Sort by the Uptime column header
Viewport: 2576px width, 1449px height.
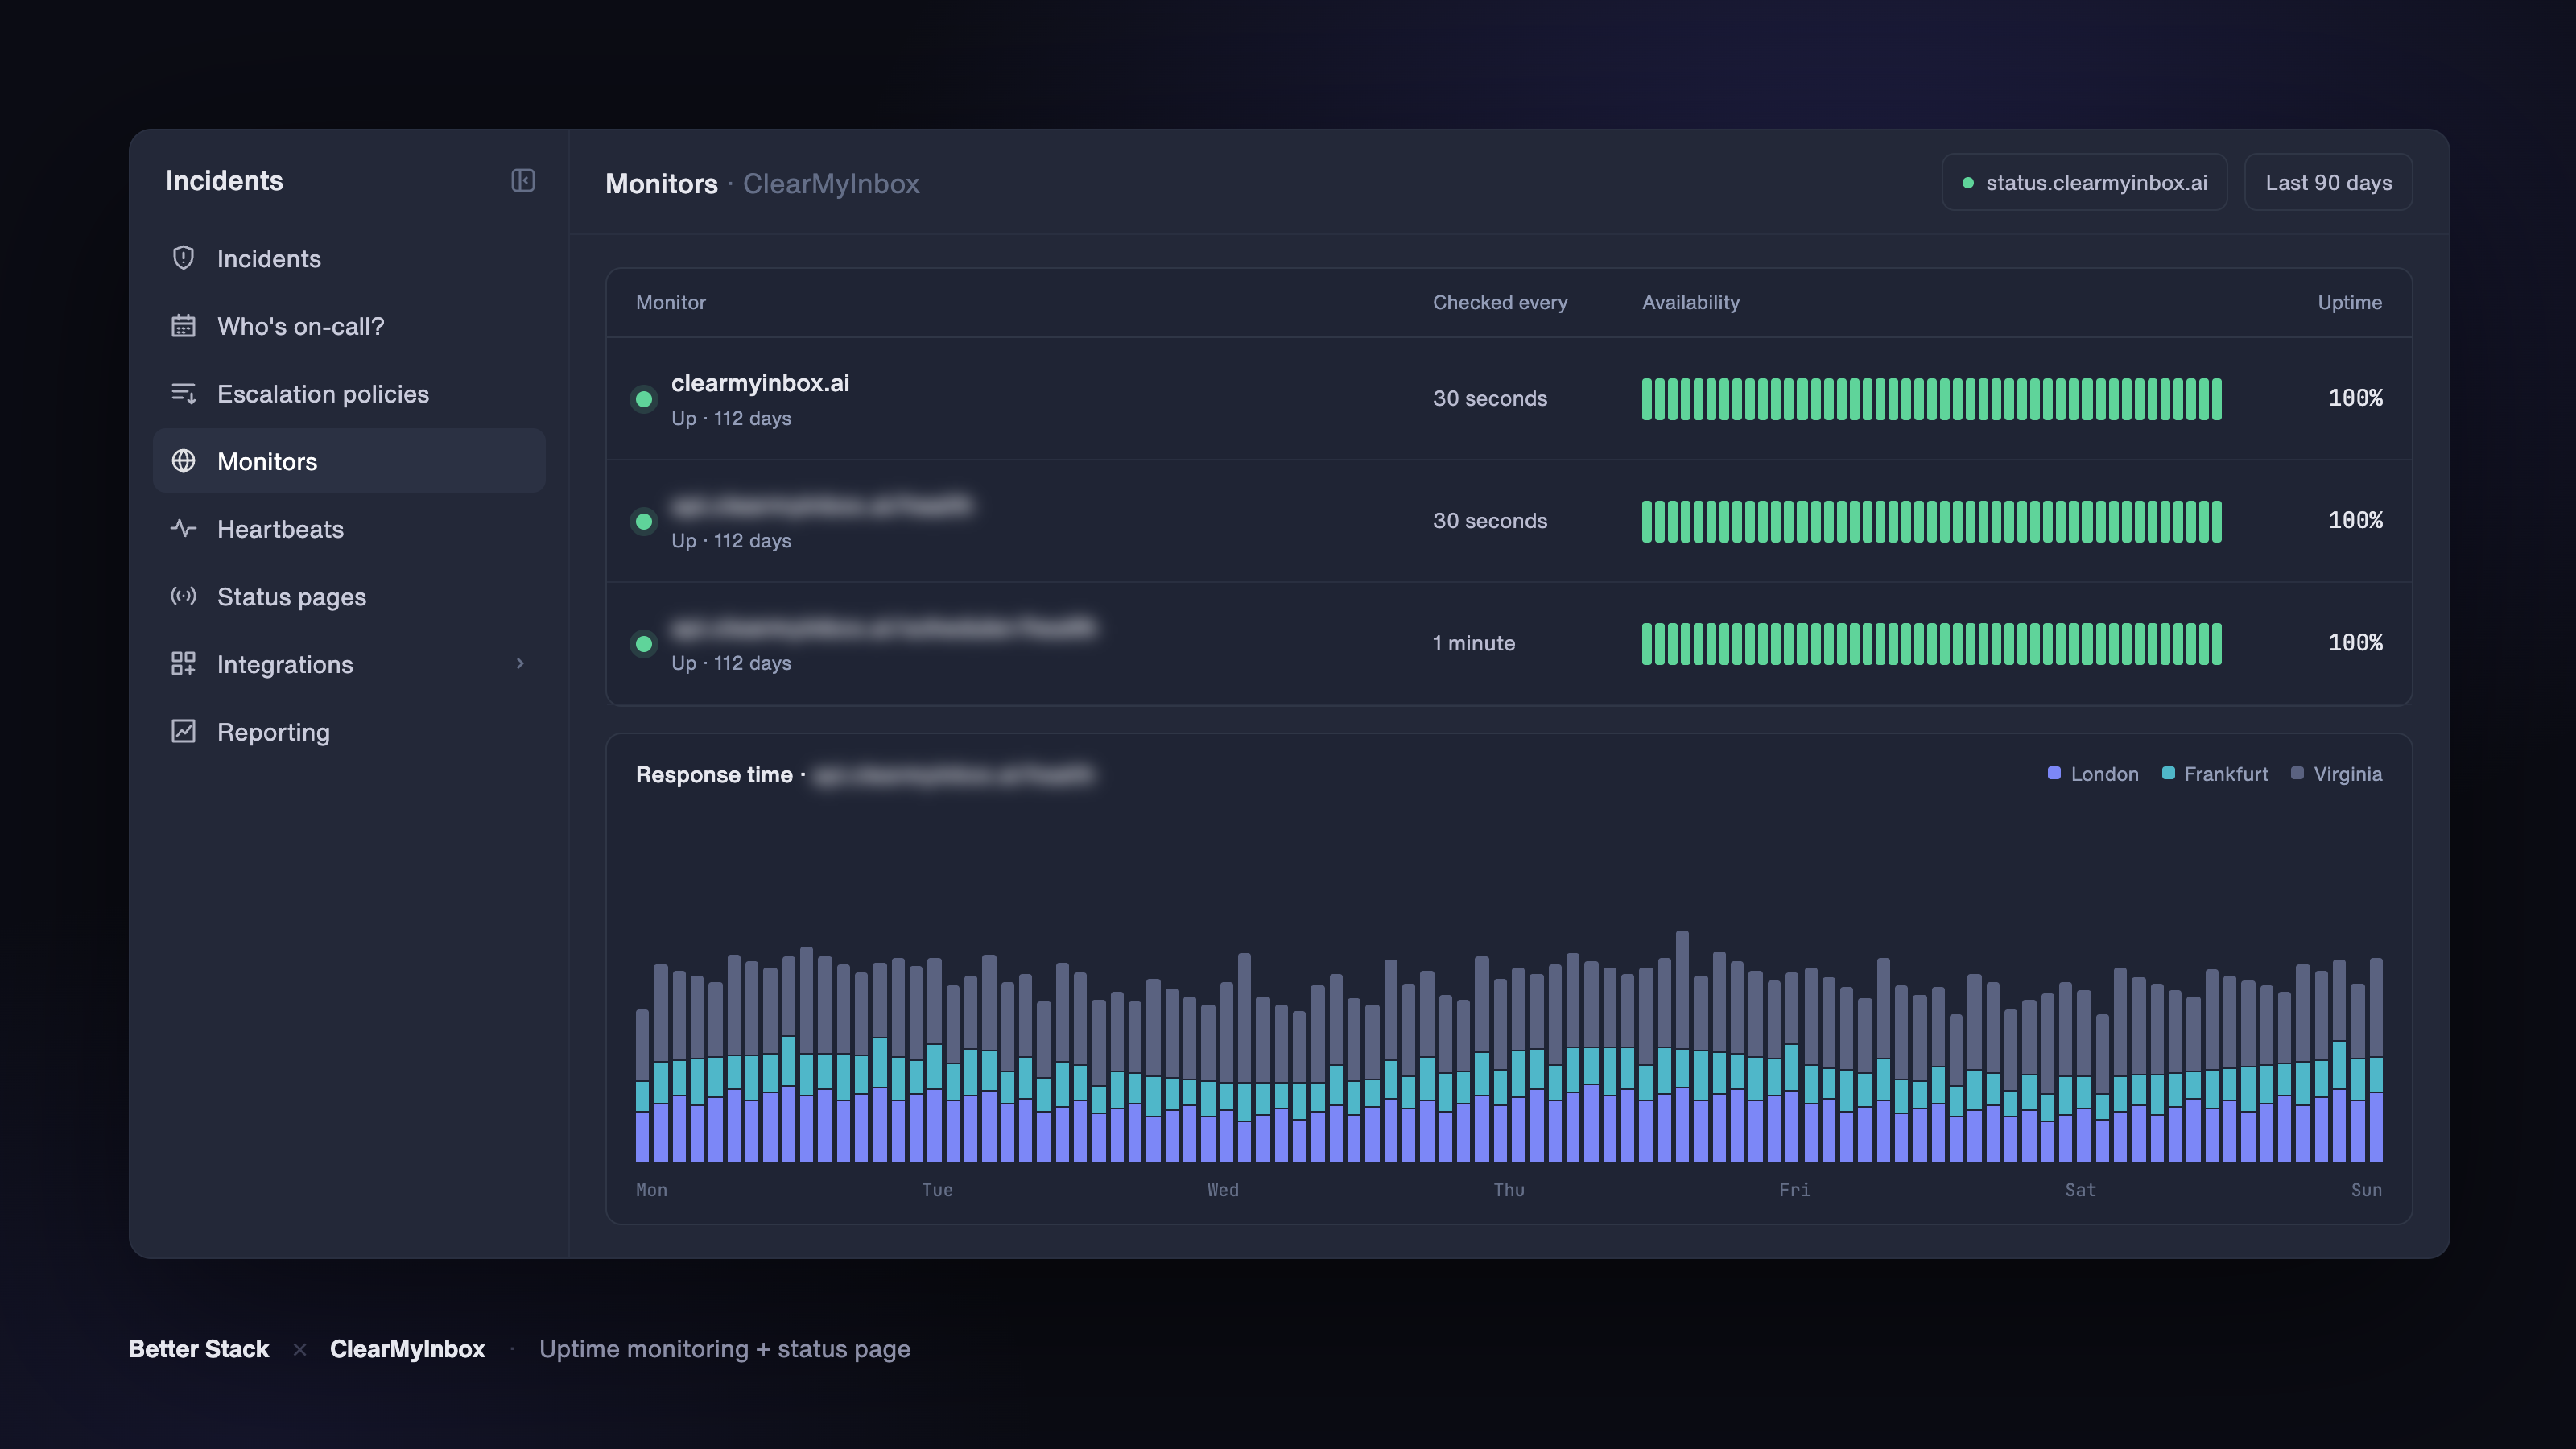pos(2350,302)
